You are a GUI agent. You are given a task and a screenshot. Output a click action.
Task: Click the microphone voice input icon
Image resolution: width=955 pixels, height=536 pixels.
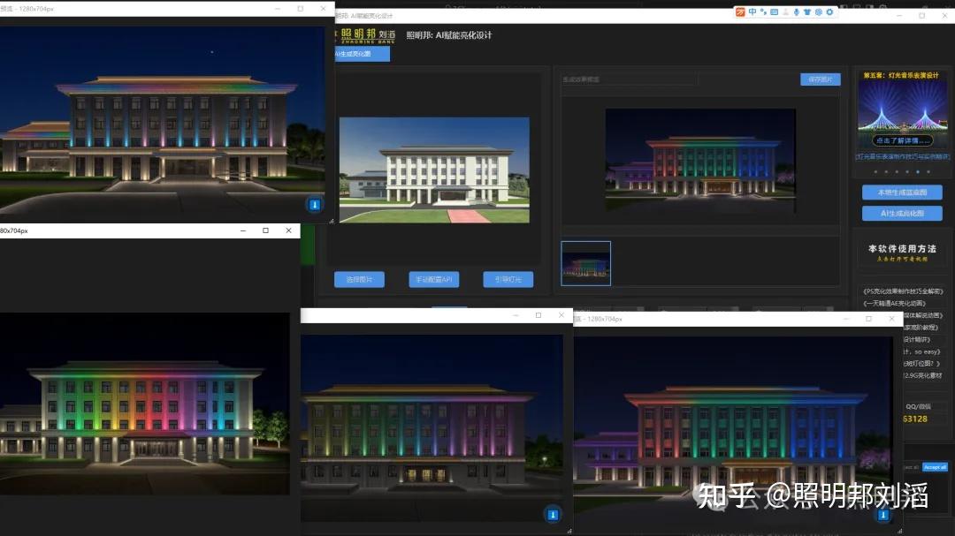797,12
